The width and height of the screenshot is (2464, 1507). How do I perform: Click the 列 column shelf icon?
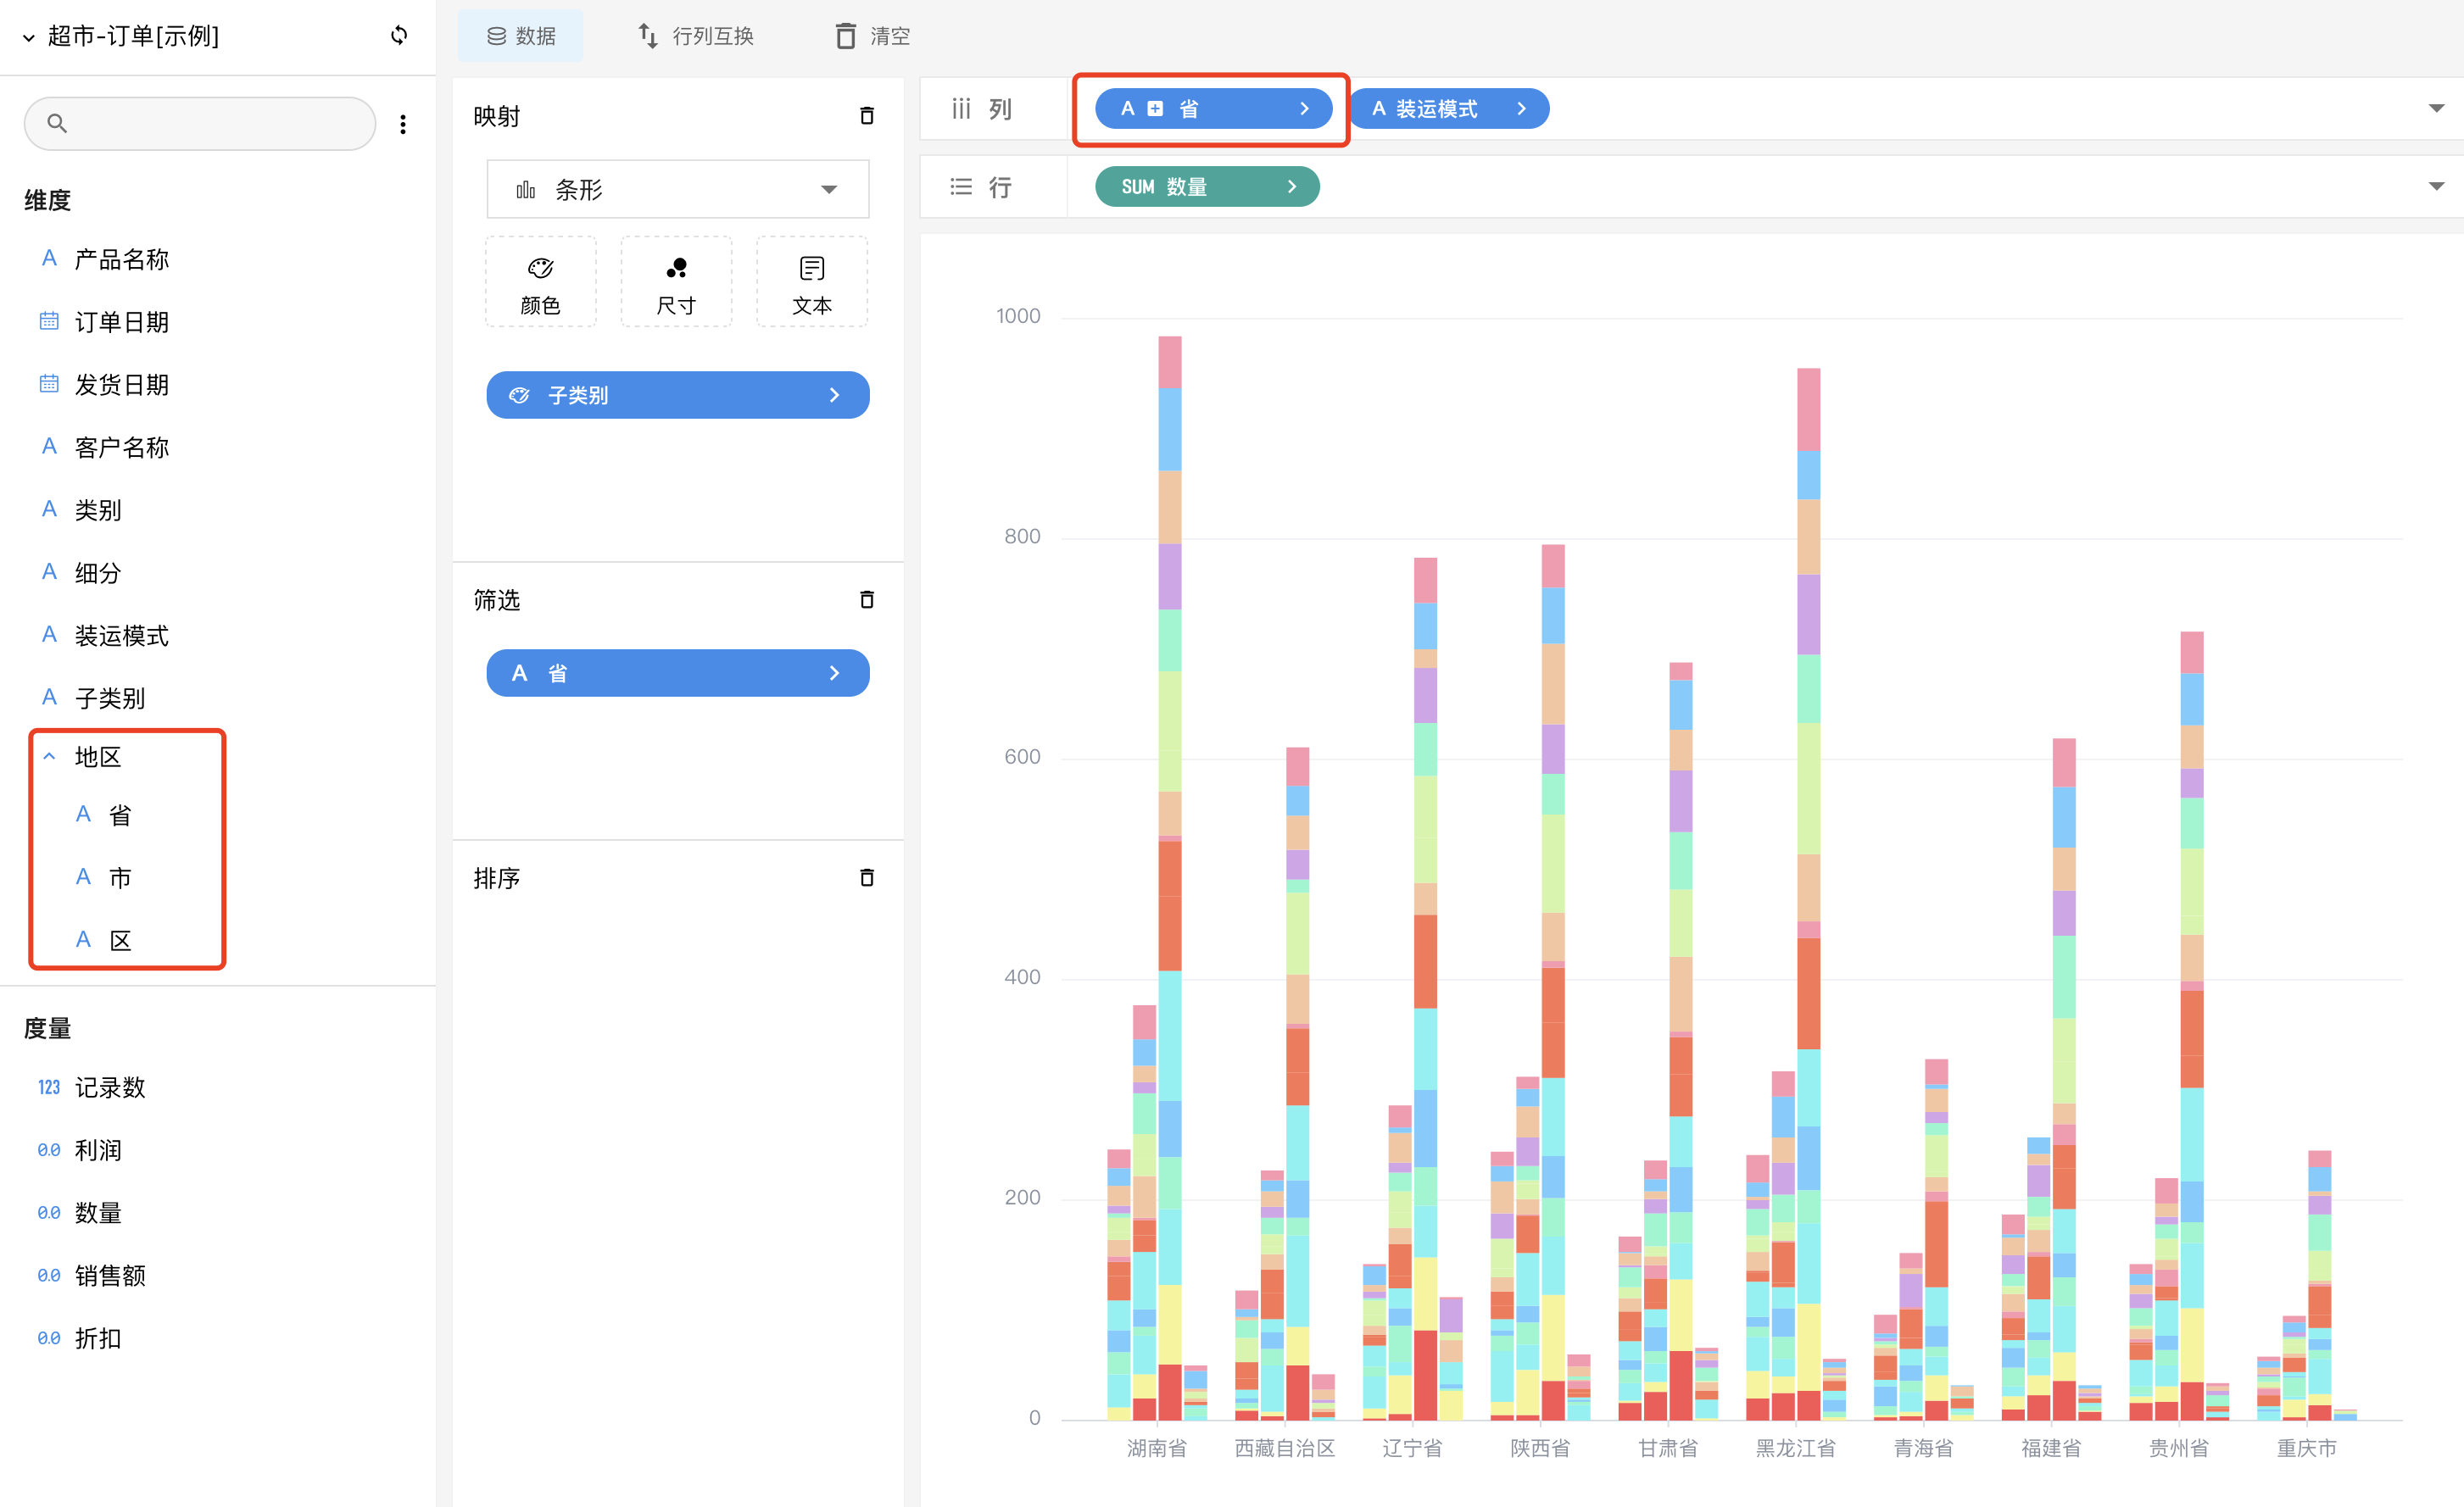[x=961, y=108]
